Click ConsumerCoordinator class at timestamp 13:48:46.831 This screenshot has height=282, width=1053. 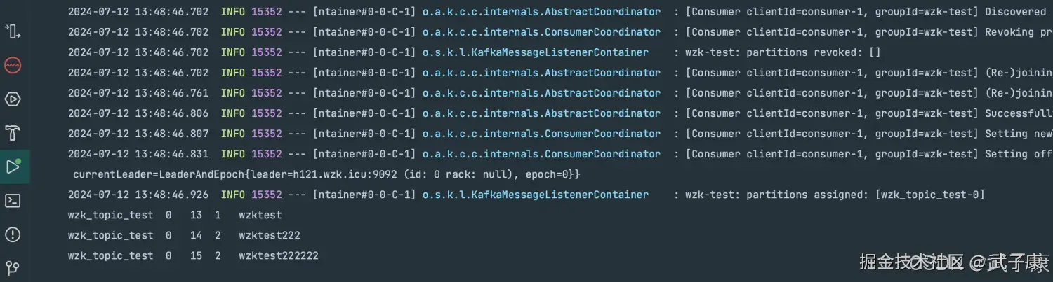coord(541,154)
